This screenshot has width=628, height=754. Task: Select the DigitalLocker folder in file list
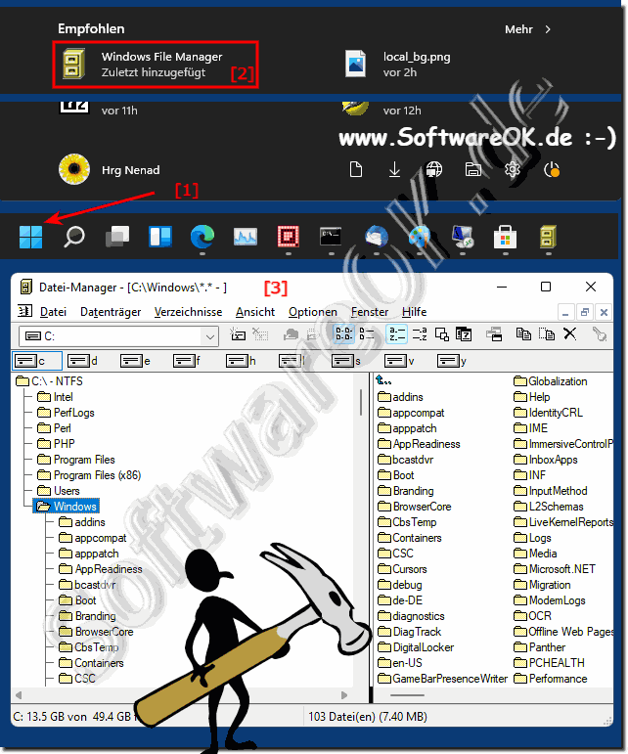(416, 647)
